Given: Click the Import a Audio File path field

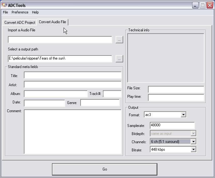Looking at the screenshot, I should [x=60, y=40].
